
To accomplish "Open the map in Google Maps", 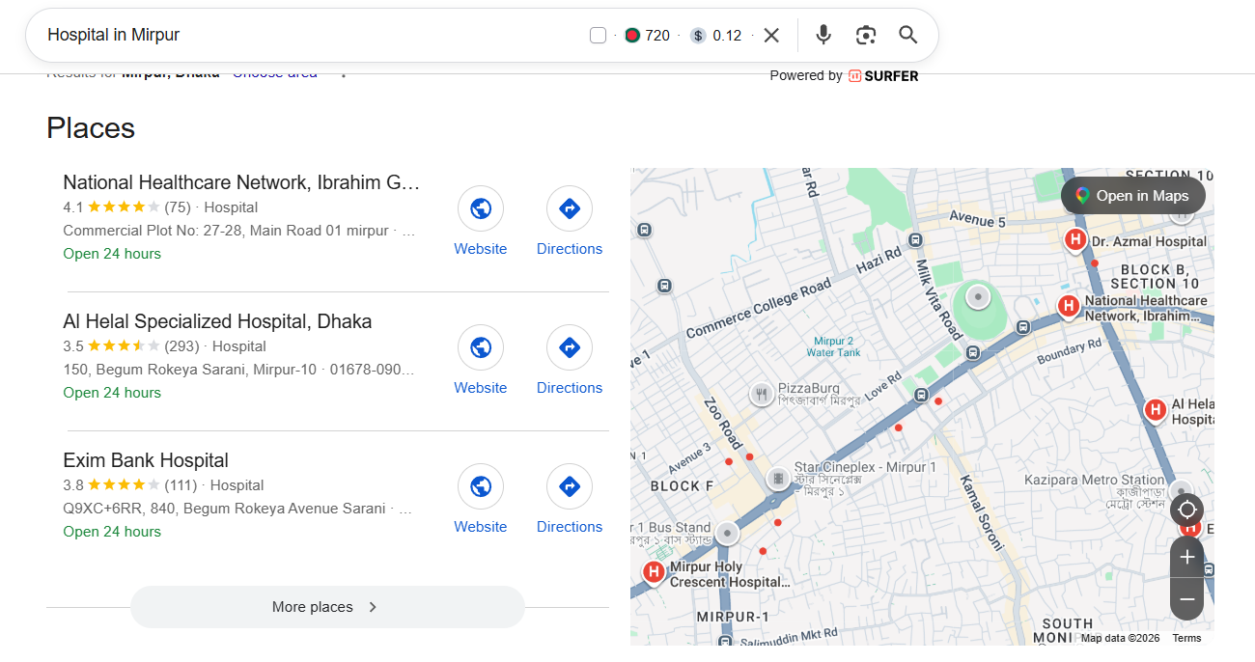I will pyautogui.click(x=1132, y=195).
